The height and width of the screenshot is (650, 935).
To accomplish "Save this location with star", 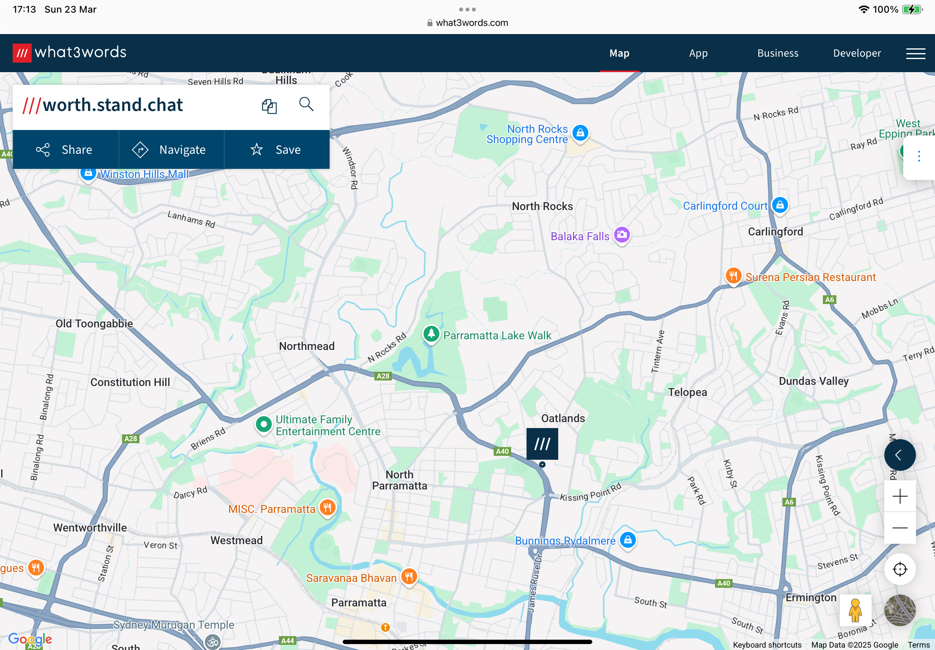I will click(x=277, y=150).
